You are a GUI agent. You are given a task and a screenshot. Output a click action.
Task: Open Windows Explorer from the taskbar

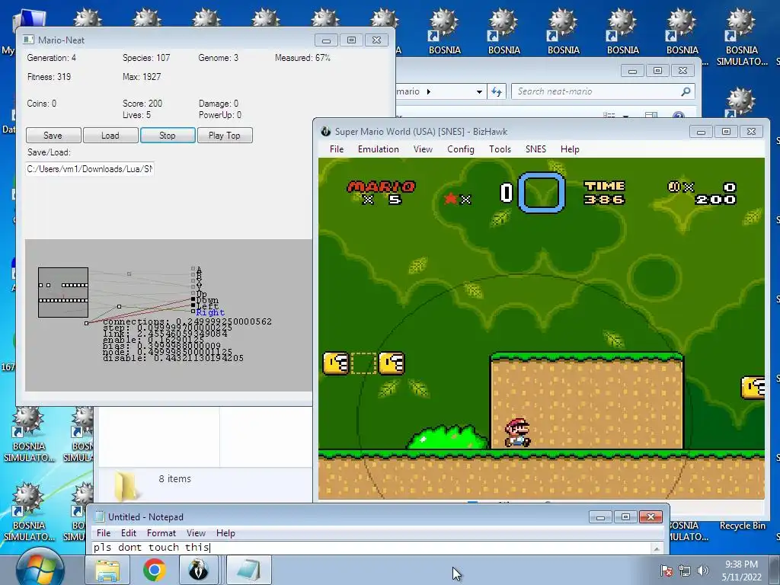click(x=107, y=570)
